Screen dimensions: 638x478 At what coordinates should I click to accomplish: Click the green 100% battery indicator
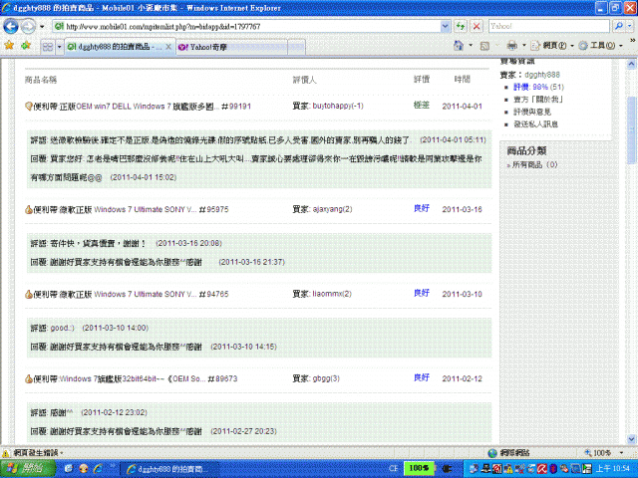click(x=419, y=468)
